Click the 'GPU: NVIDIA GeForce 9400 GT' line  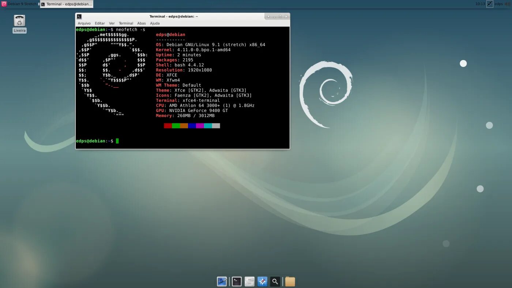tap(192, 111)
